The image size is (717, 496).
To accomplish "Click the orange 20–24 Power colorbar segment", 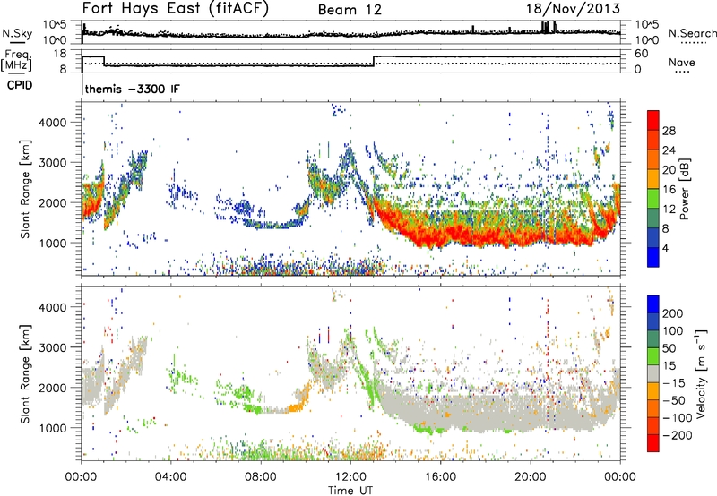I will click(653, 159).
